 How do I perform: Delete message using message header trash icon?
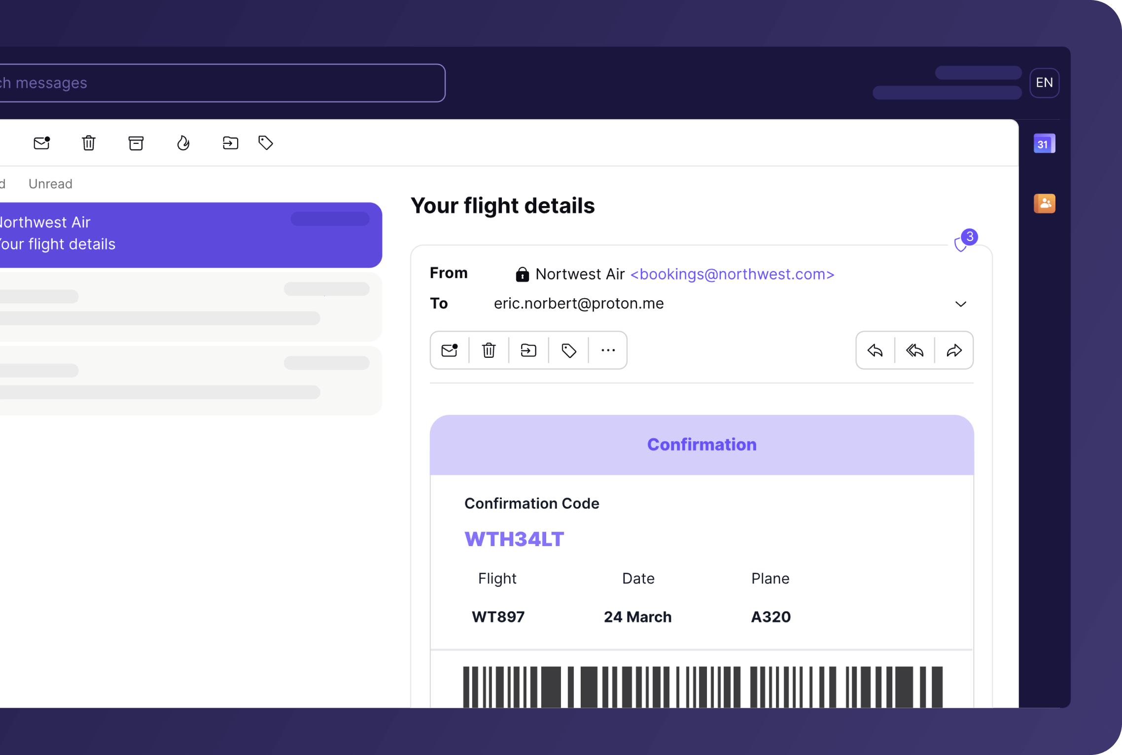point(489,350)
